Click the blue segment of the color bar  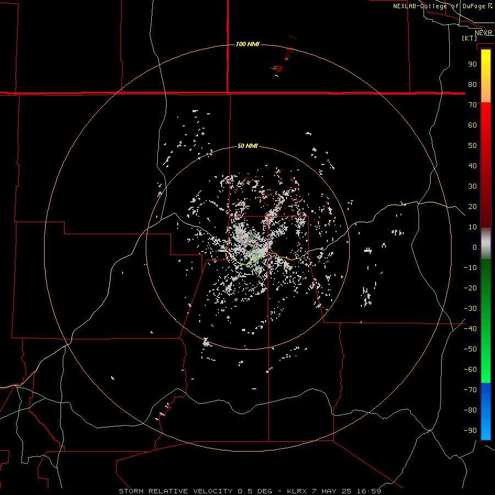click(486, 411)
